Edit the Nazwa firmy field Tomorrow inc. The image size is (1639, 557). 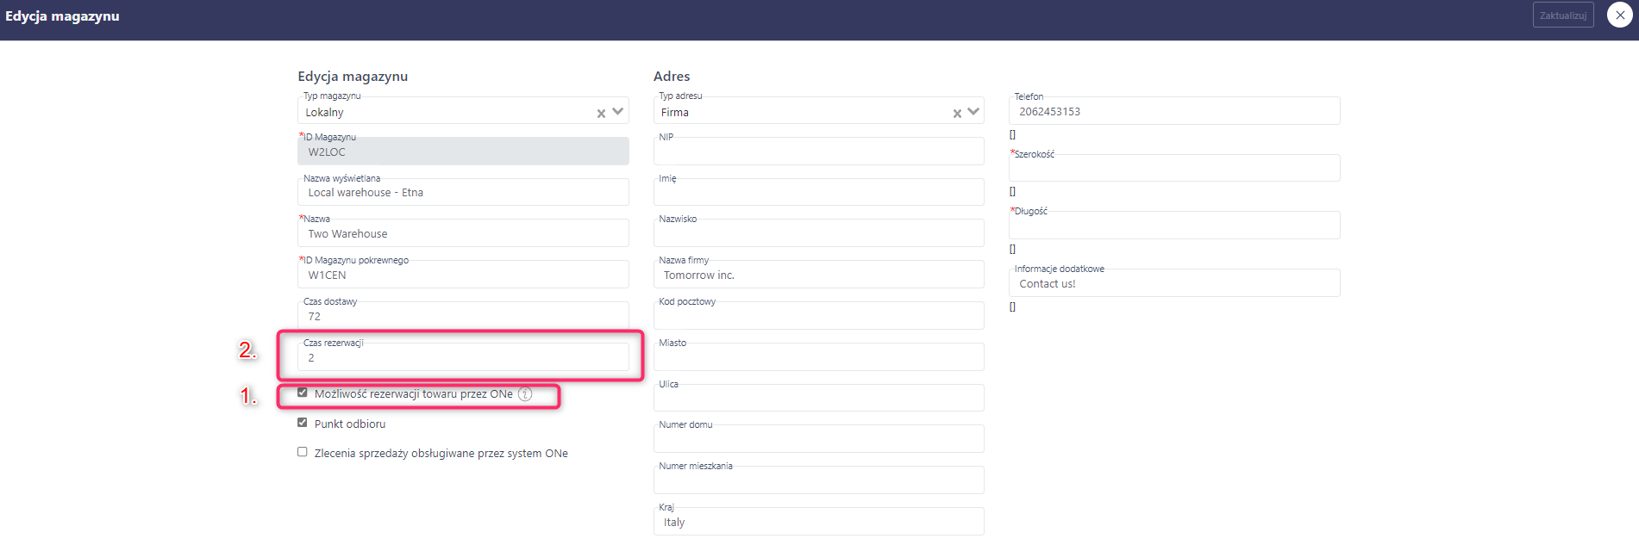[x=819, y=275]
